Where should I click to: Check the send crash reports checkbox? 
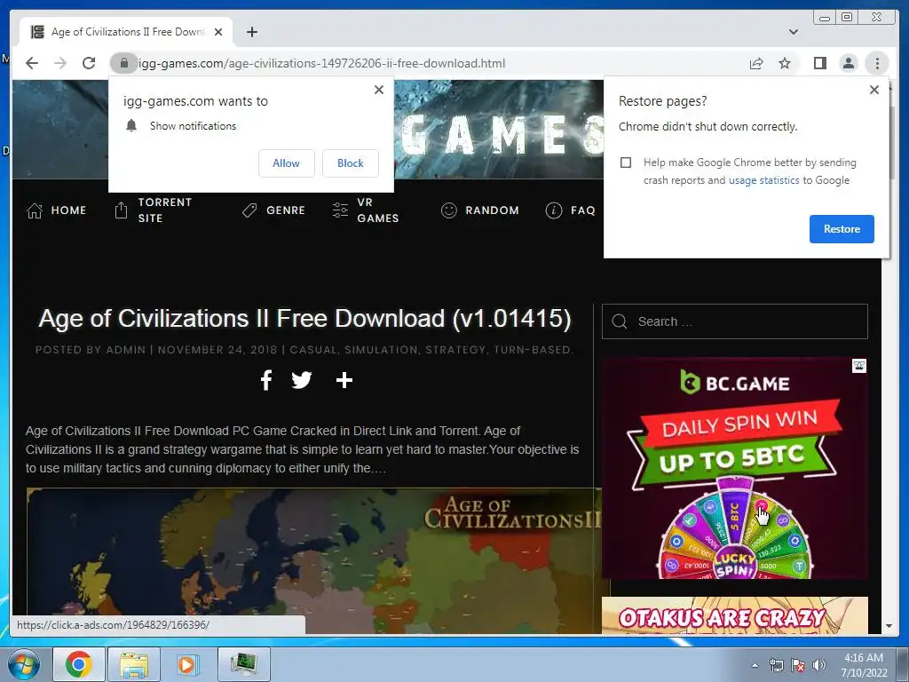(x=626, y=163)
